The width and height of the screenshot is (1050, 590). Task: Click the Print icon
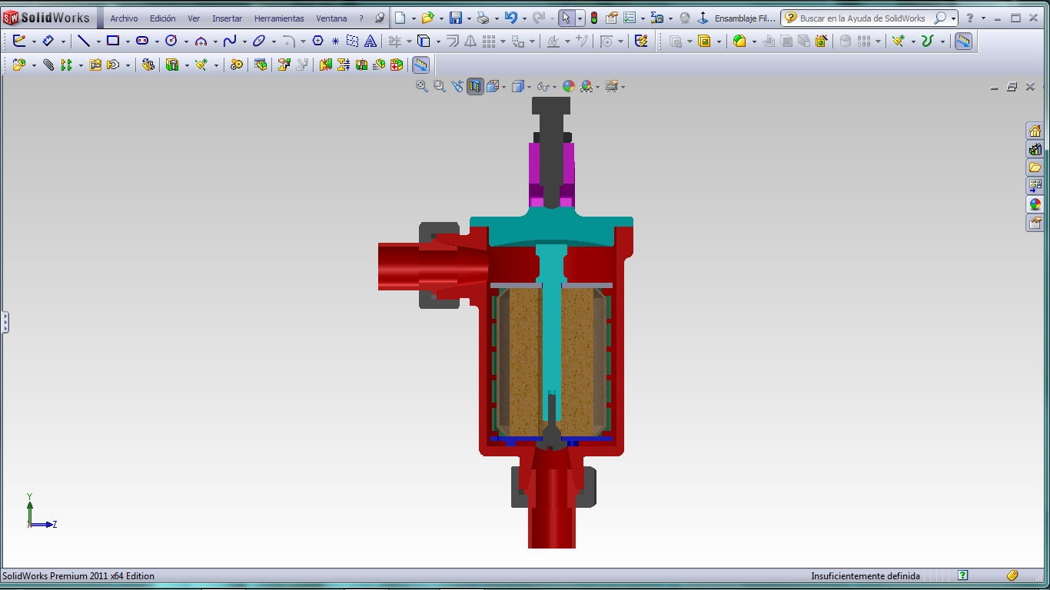pos(482,18)
